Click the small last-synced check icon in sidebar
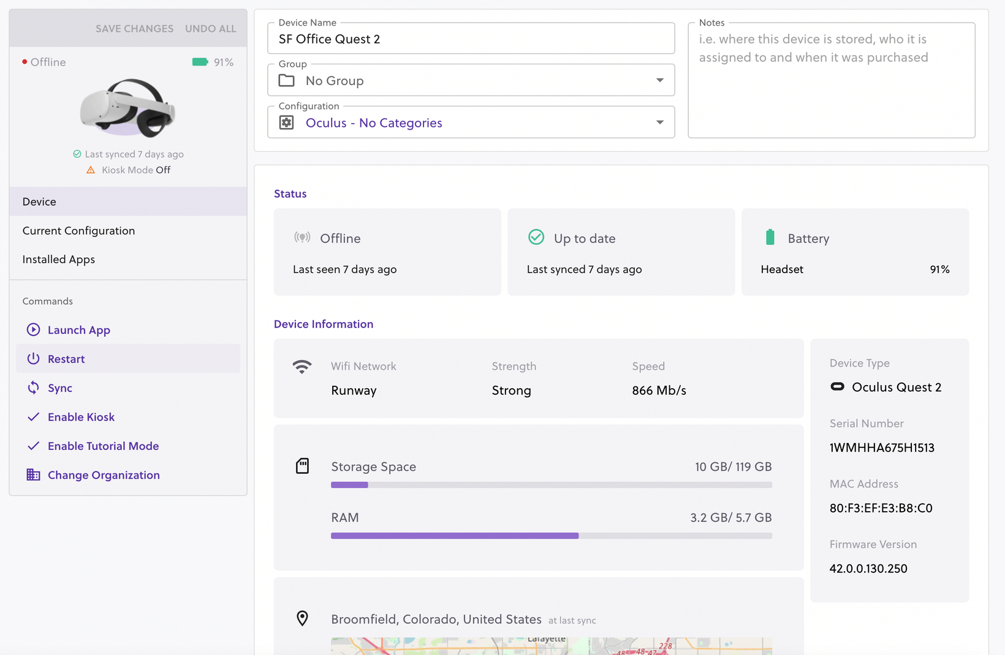1005x655 pixels. coord(77,154)
